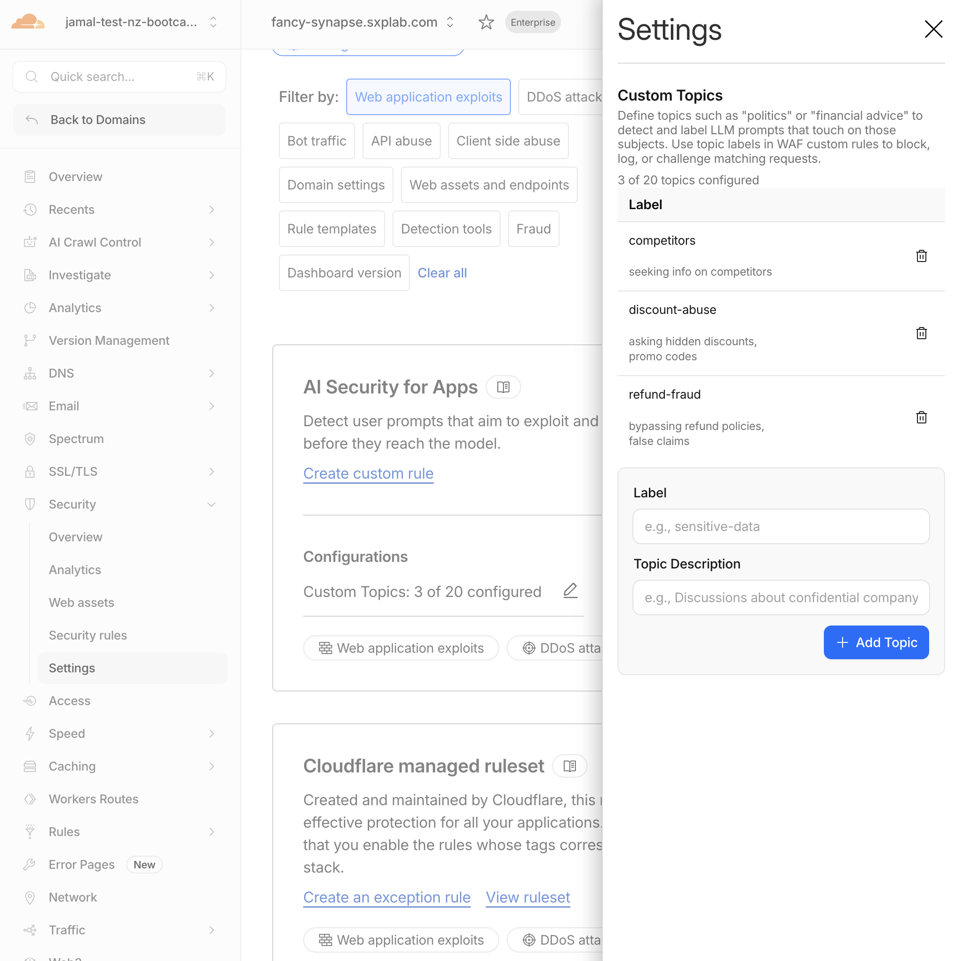Focus the Label input field
Image resolution: width=960 pixels, height=961 pixels.
[780, 526]
